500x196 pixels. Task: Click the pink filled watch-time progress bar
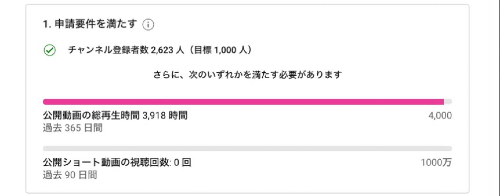[x=243, y=102]
